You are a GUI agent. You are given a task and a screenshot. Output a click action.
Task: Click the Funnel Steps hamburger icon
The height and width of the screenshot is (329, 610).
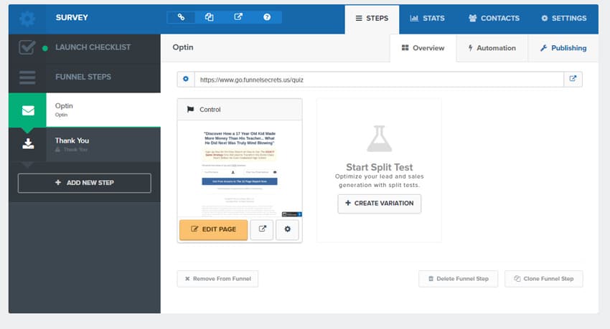27,77
